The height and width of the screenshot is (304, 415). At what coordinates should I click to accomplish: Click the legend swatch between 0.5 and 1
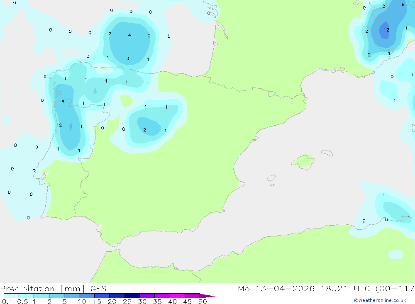(x=26, y=296)
